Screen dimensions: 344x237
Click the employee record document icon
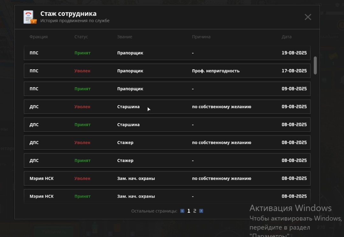click(30, 17)
